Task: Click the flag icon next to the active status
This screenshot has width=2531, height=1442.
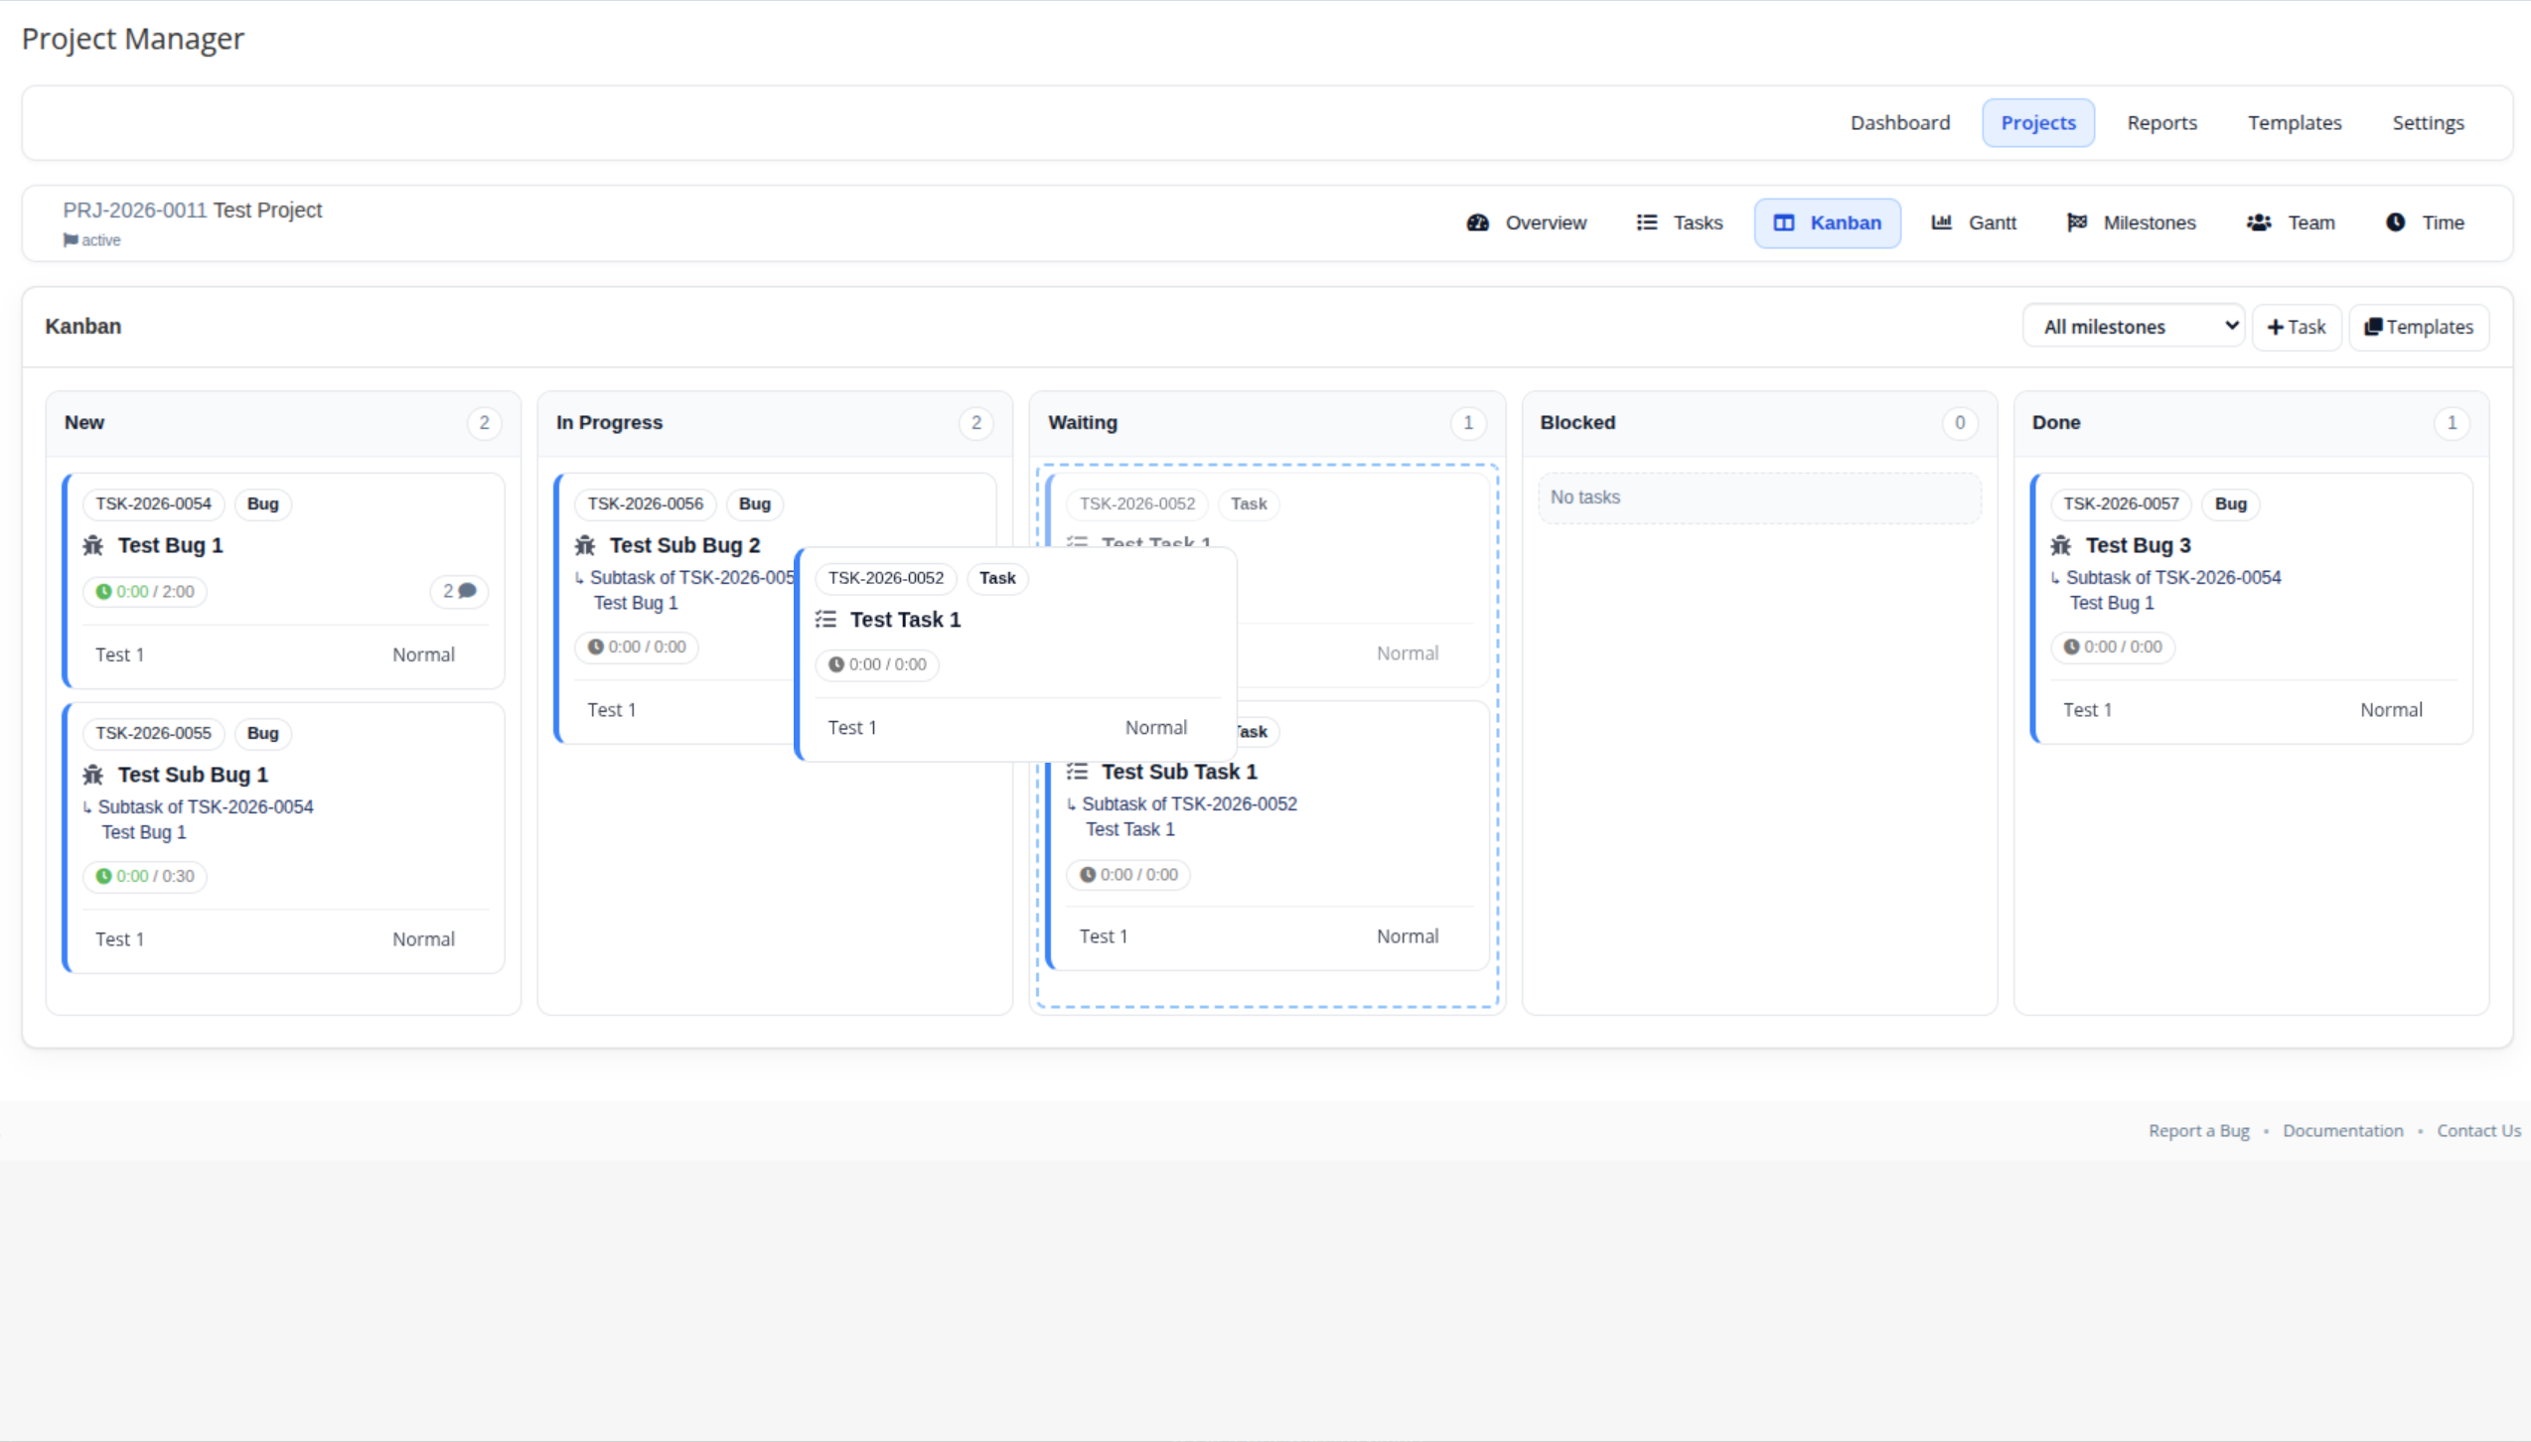Action: coord(71,240)
